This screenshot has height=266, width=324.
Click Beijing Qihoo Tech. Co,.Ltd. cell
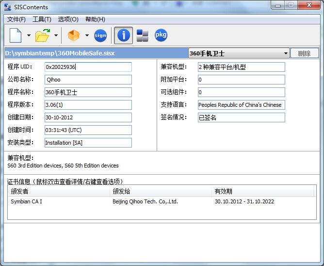[145, 201]
